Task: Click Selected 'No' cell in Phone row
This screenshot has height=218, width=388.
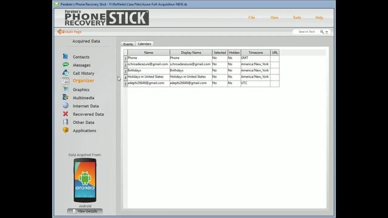Action: coord(219,58)
